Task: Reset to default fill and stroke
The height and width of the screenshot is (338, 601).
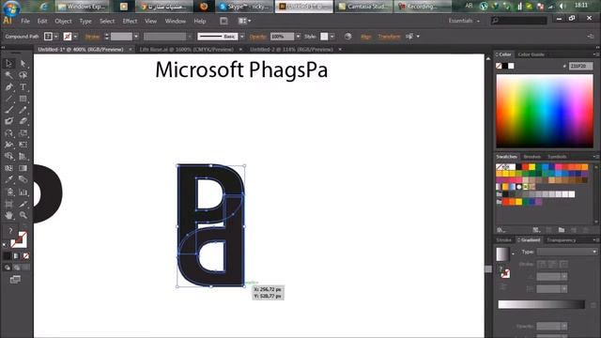Action: point(5,244)
